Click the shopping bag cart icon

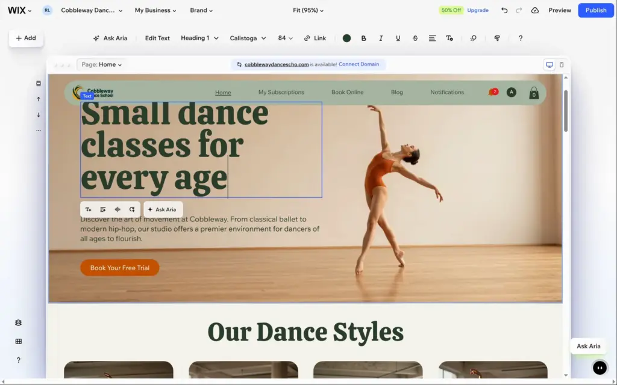534,93
